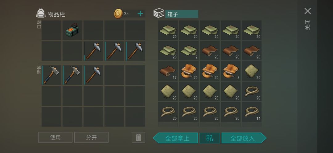The image size is (333, 153).
Task: Open the grid sort button between transfer buttons
Action: click(210, 138)
